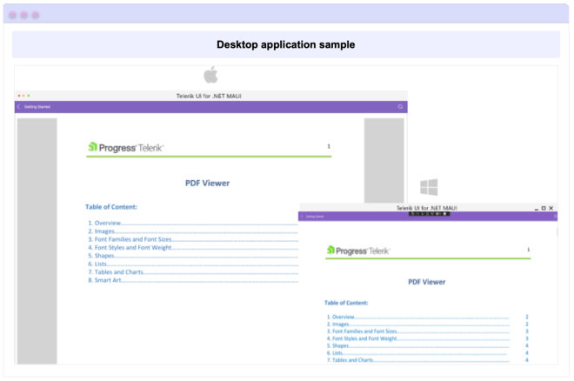Open '3. Font Families and Font Sizes' in the macOS window
Image resolution: width=574 pixels, height=381 pixels.
[130, 239]
